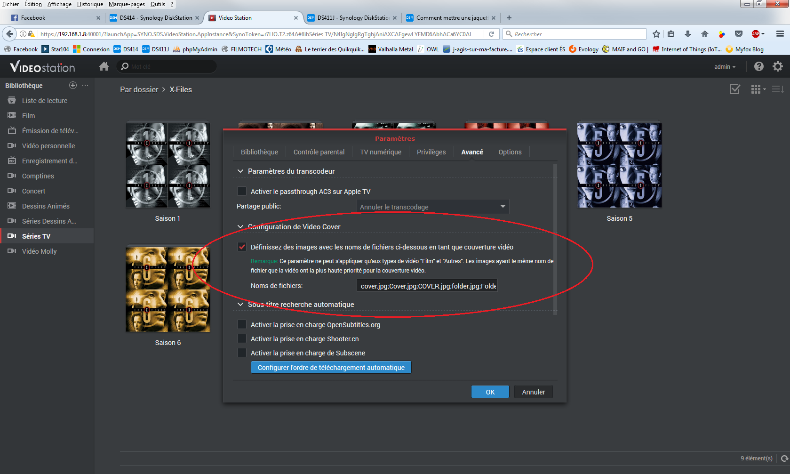Image resolution: width=790 pixels, height=474 pixels.
Task: Collapse Configuration de Video Cover section
Action: coord(240,227)
